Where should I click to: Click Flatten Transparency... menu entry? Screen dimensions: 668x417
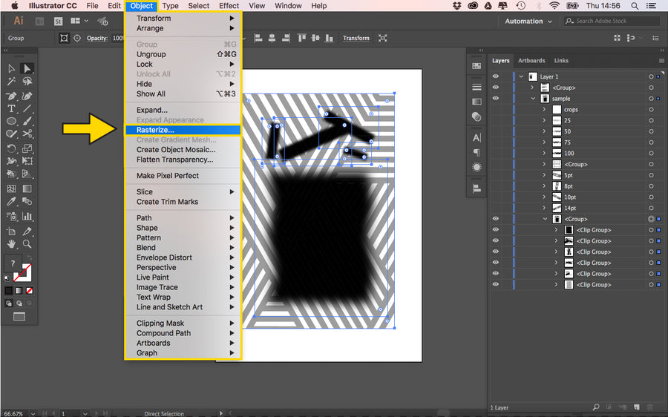(x=174, y=160)
